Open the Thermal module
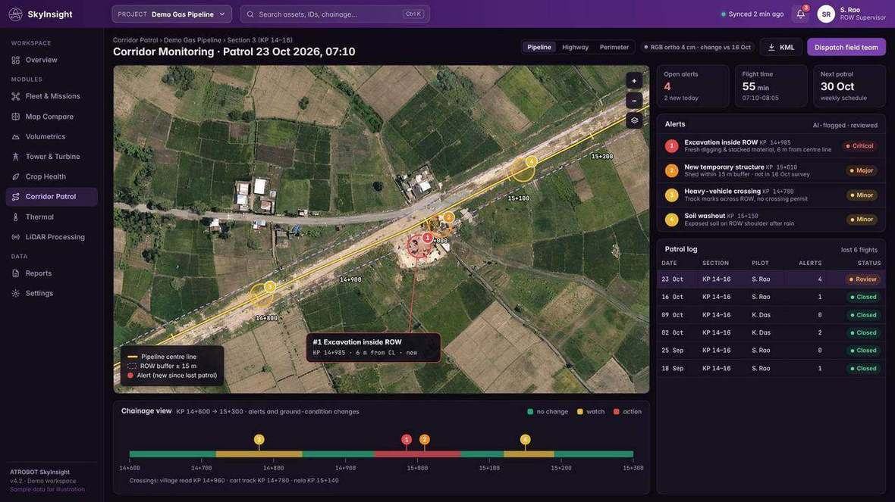The width and height of the screenshot is (895, 502). [52, 217]
